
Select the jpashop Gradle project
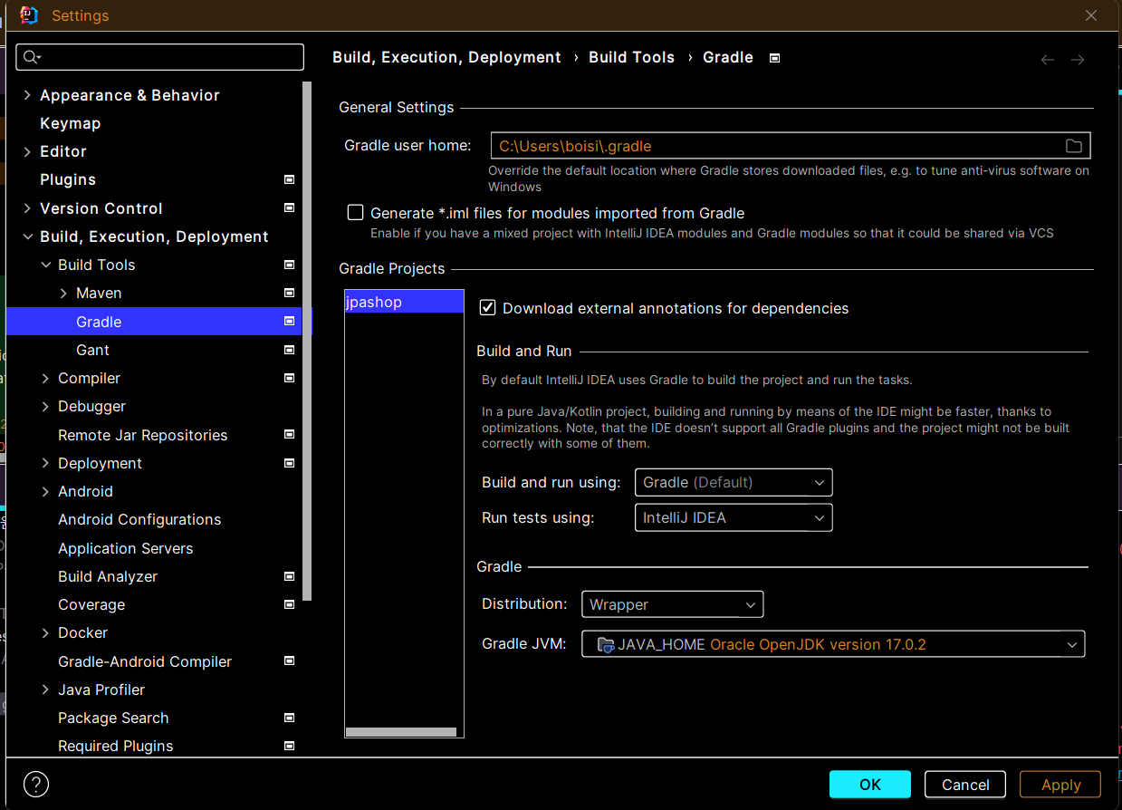(404, 302)
